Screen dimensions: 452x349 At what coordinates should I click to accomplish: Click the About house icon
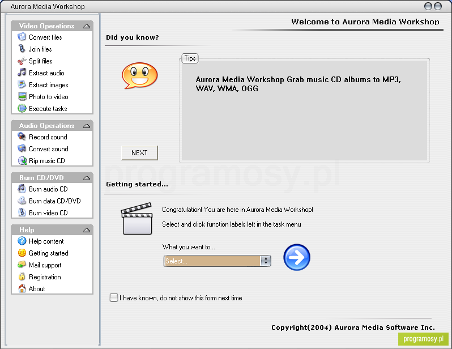[22, 288]
